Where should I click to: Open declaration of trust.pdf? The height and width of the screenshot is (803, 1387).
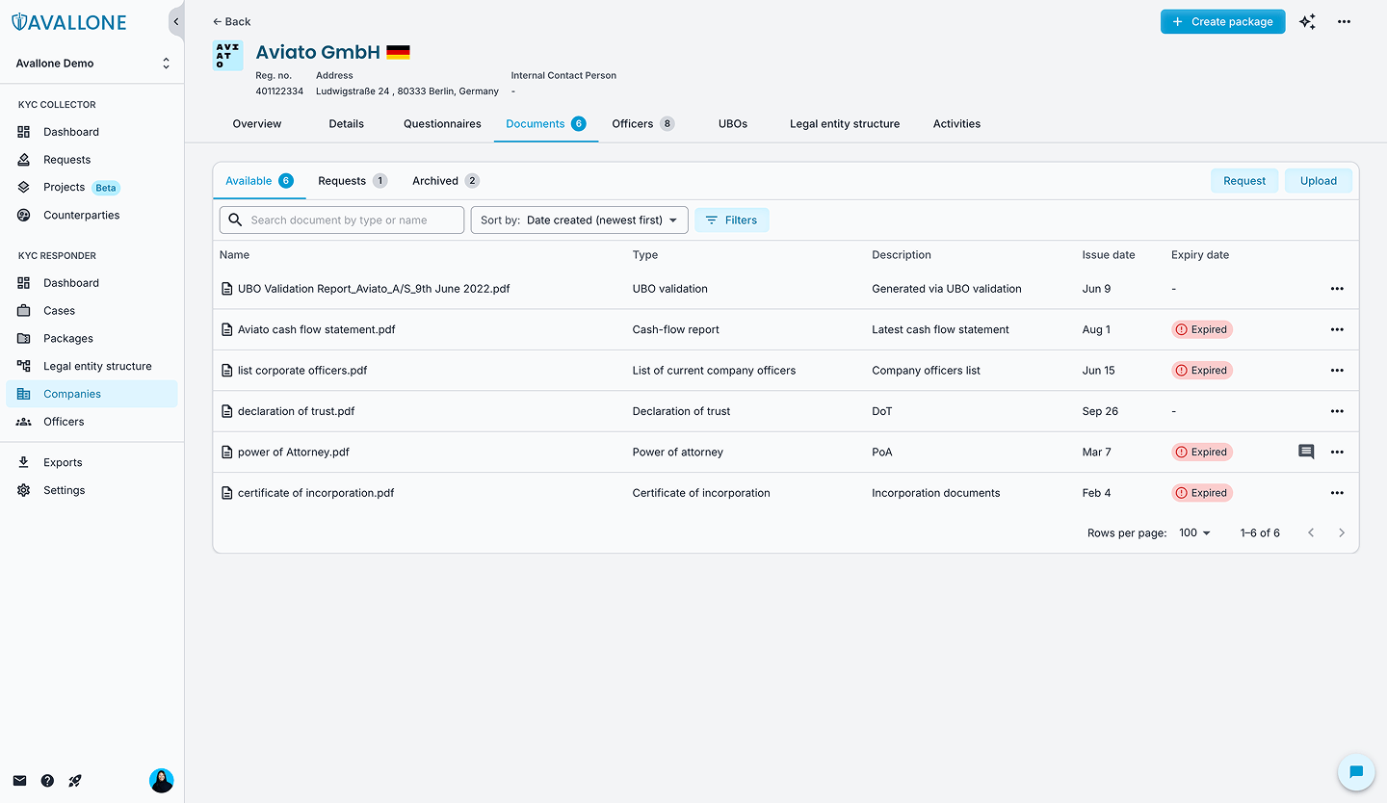[296, 411]
